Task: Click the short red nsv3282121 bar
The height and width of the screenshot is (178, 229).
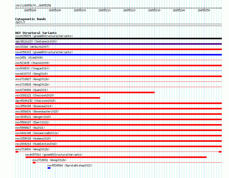Action: click(x=58, y=98)
